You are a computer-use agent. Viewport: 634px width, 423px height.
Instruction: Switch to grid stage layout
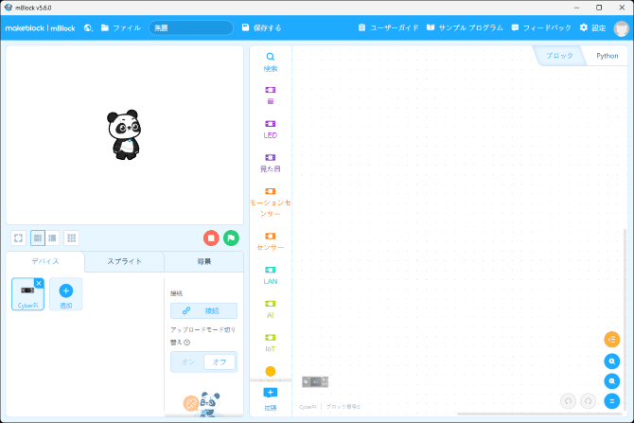[72, 238]
